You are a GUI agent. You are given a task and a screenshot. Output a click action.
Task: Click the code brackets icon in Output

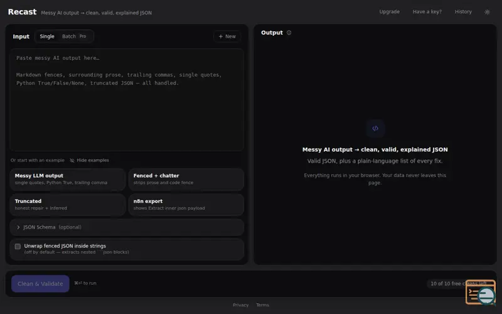(x=375, y=129)
